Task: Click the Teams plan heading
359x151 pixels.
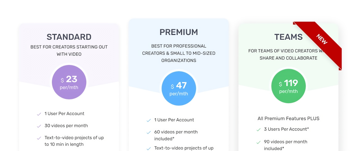Action: pos(288,37)
